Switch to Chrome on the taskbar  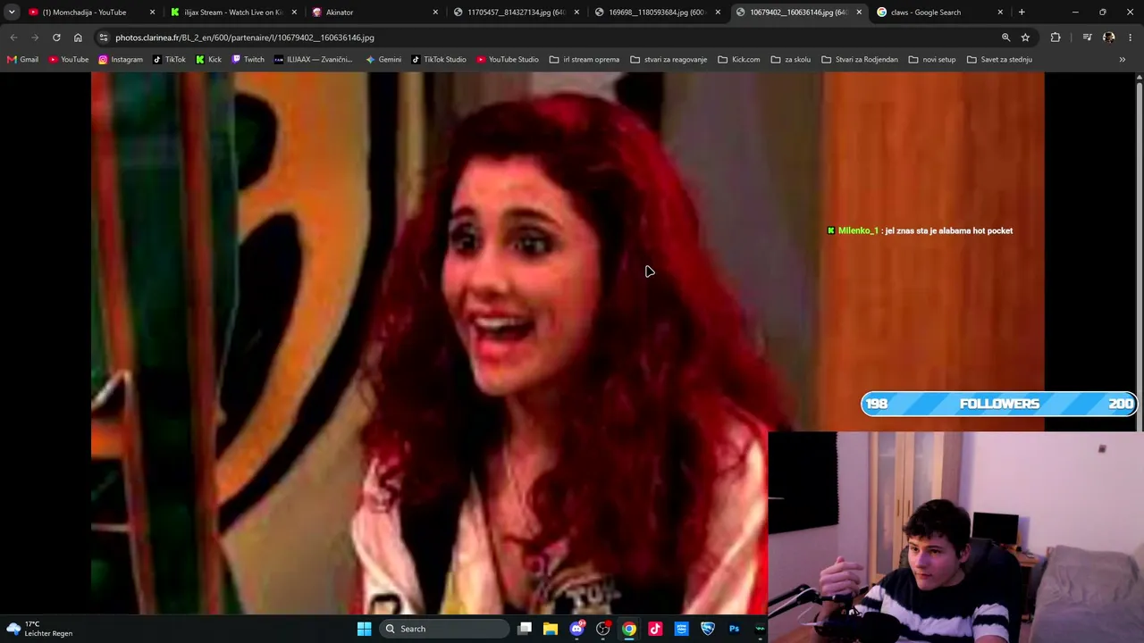click(x=629, y=629)
